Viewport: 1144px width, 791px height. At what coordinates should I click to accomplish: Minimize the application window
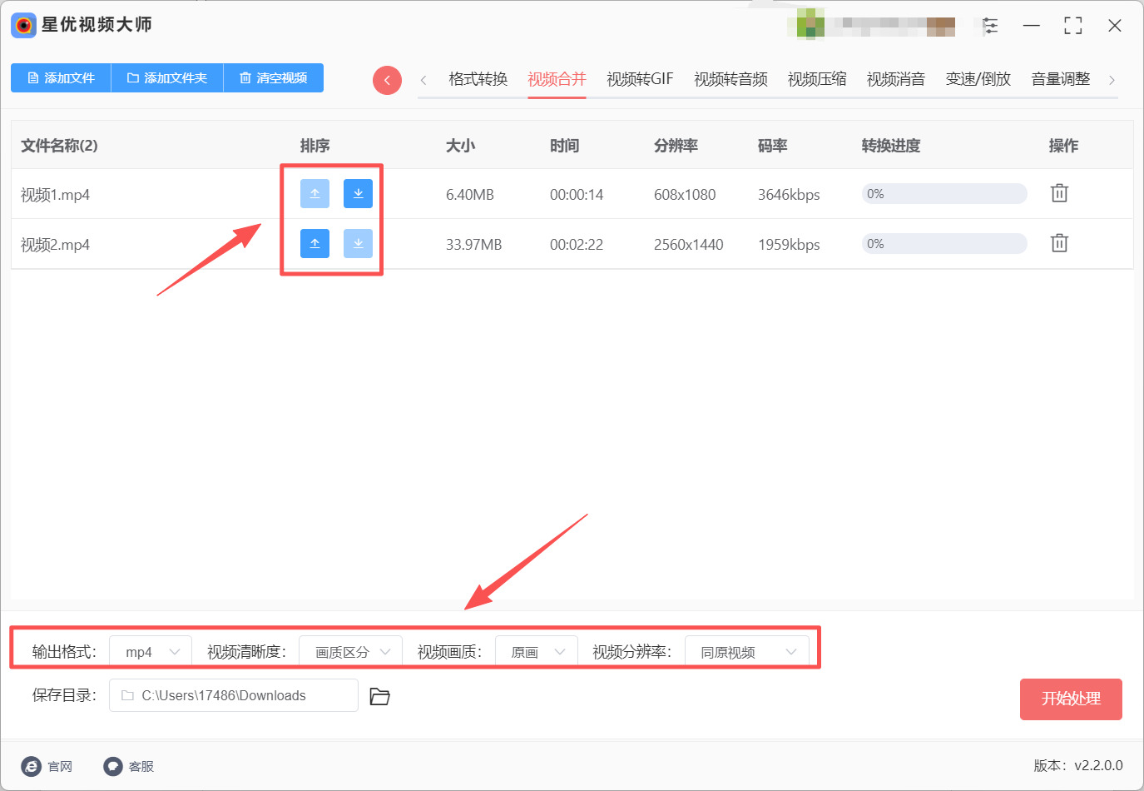(x=1032, y=26)
